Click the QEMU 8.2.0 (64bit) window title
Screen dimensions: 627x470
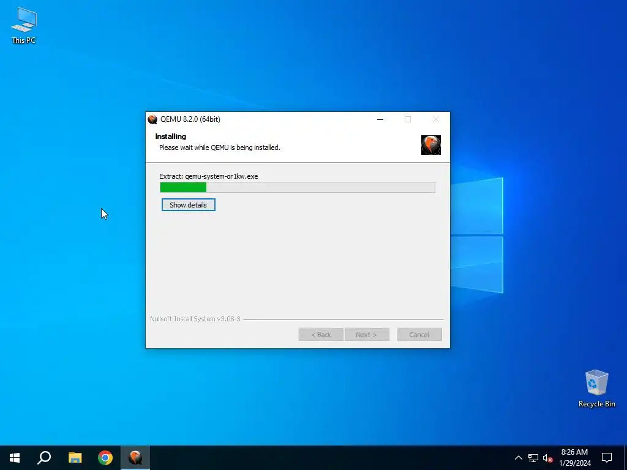point(190,119)
